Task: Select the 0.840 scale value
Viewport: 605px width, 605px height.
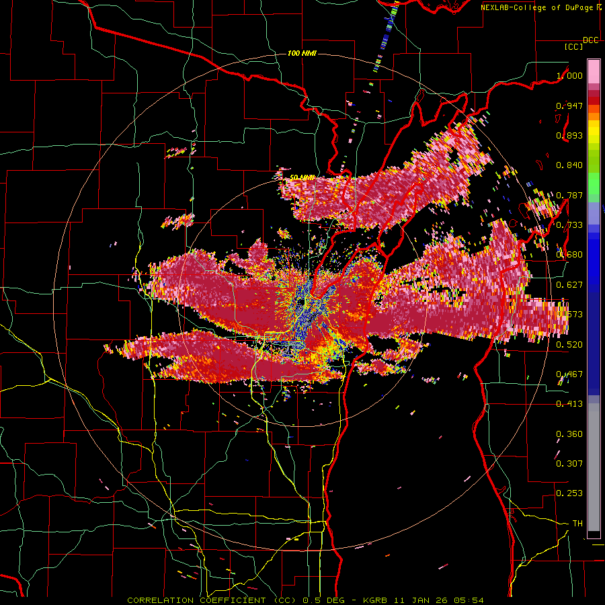Action: pyautogui.click(x=569, y=165)
